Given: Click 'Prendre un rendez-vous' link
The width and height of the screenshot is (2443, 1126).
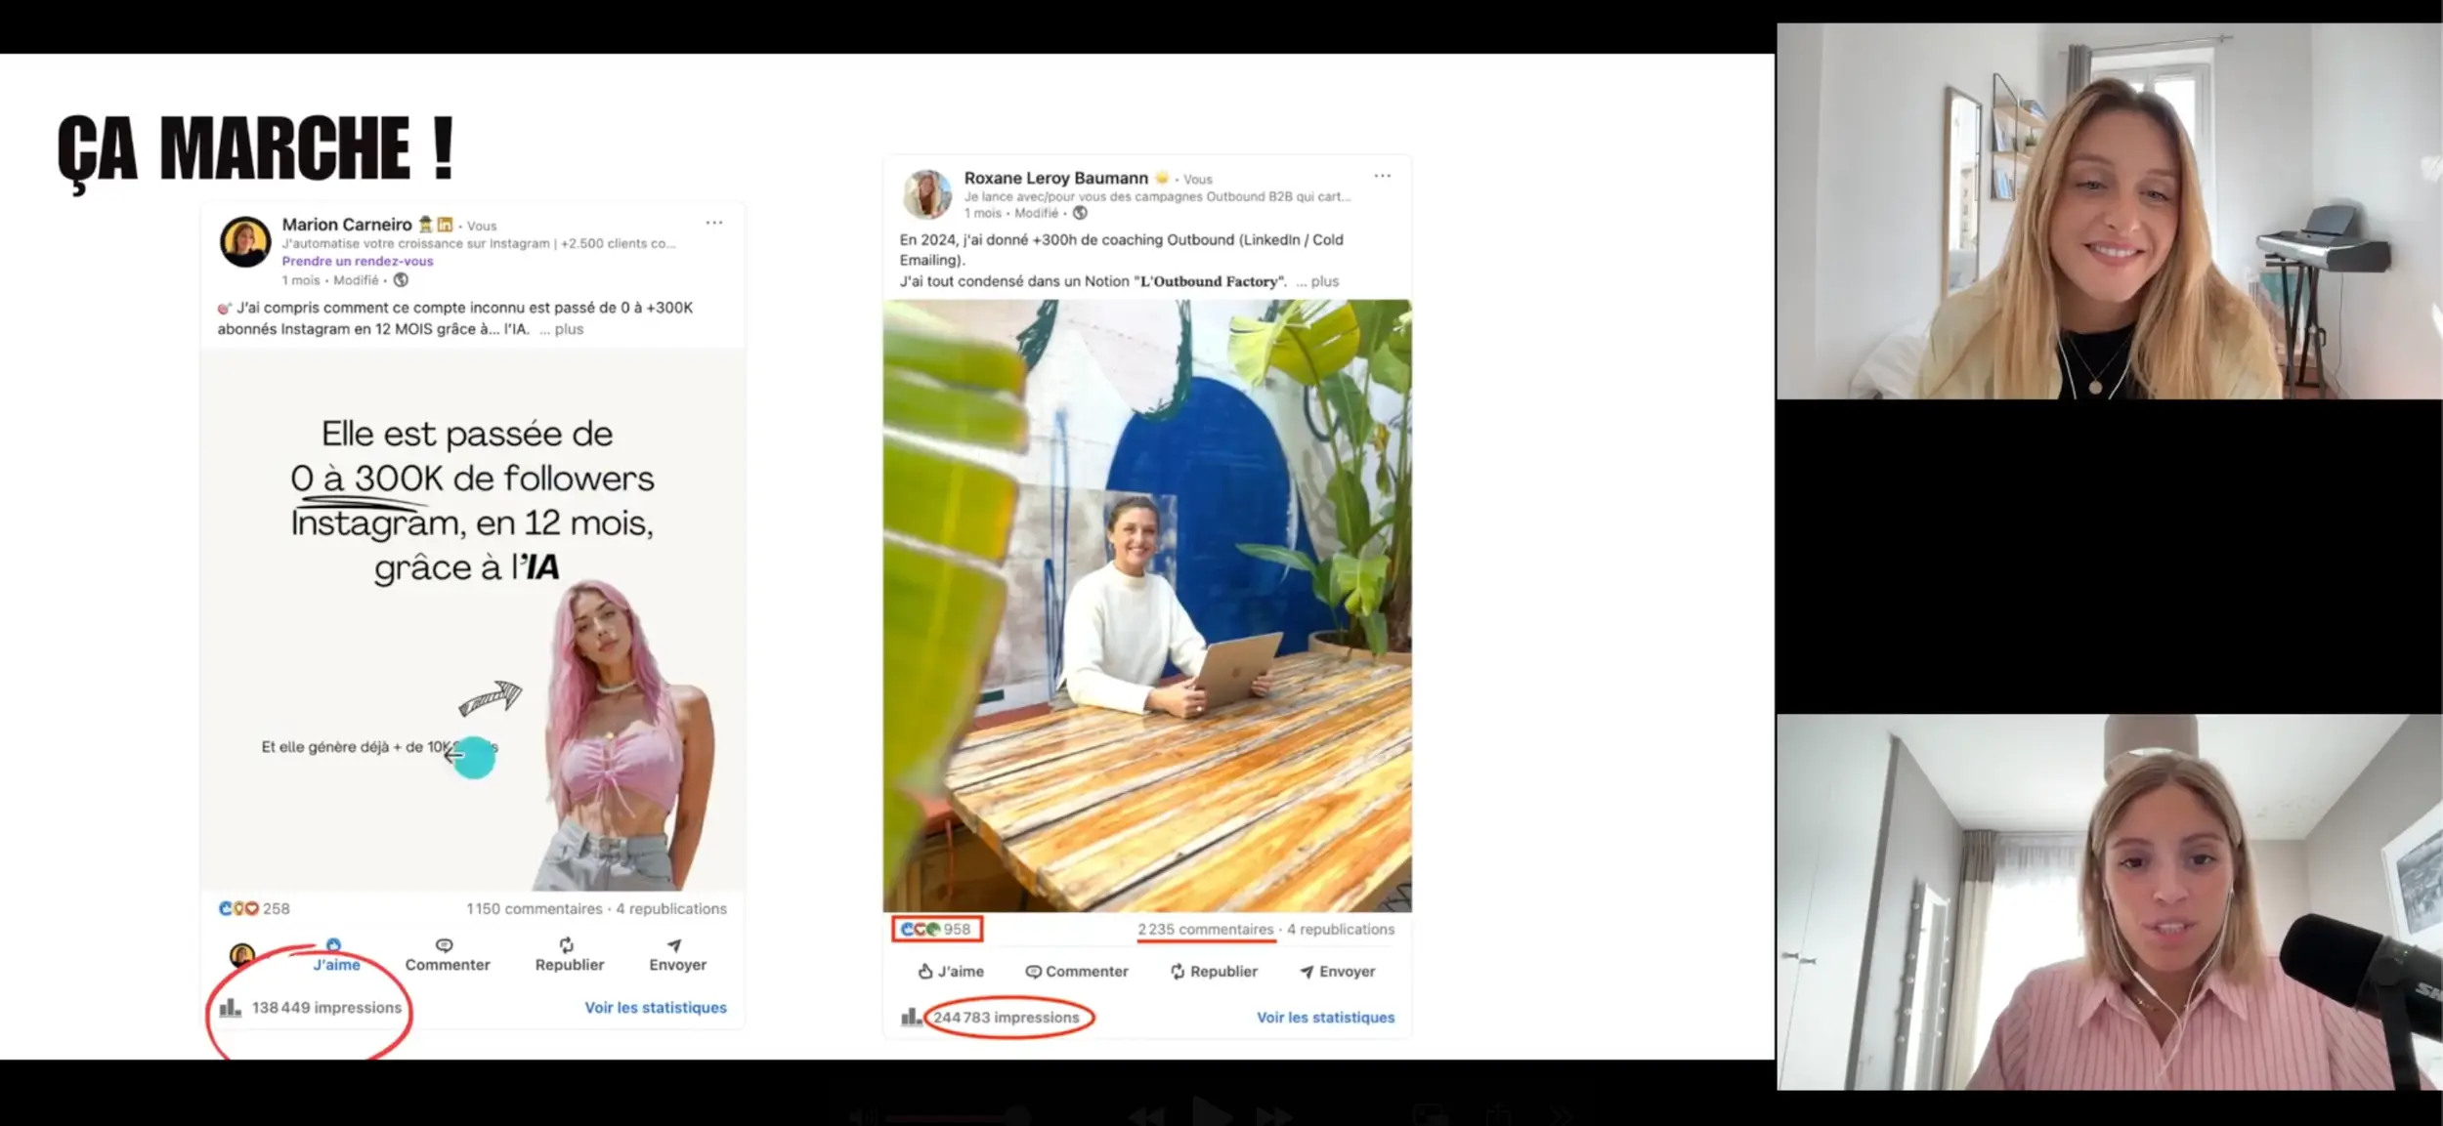Looking at the screenshot, I should tap(357, 261).
